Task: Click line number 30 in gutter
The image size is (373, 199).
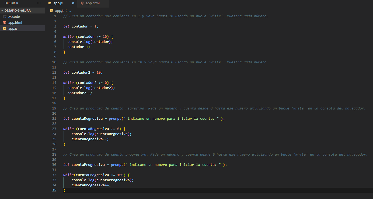Action: coord(54,165)
